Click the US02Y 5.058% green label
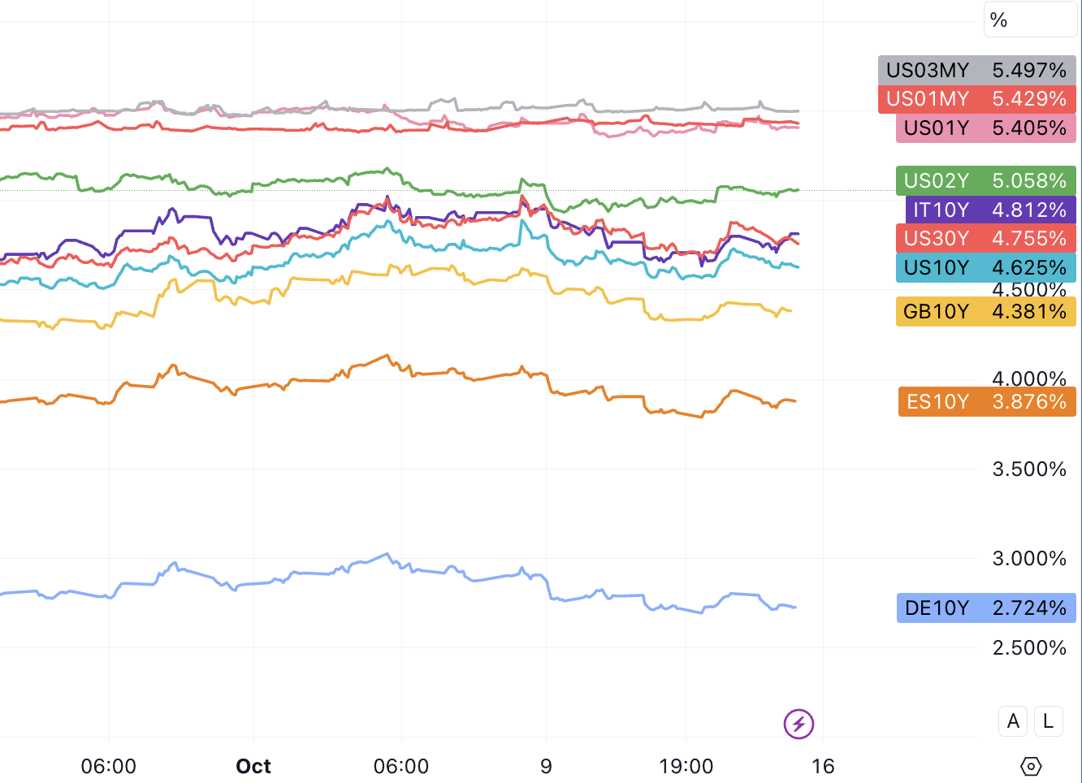Viewport: 1082px width, 783px height. pos(985,180)
